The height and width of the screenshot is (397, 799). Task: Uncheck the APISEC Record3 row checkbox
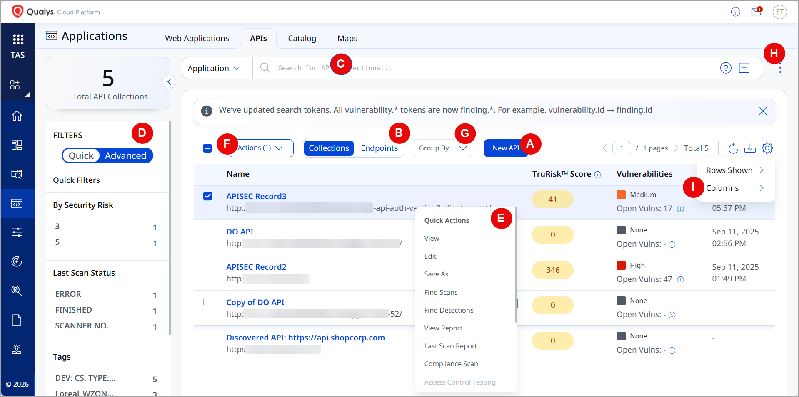pos(208,196)
